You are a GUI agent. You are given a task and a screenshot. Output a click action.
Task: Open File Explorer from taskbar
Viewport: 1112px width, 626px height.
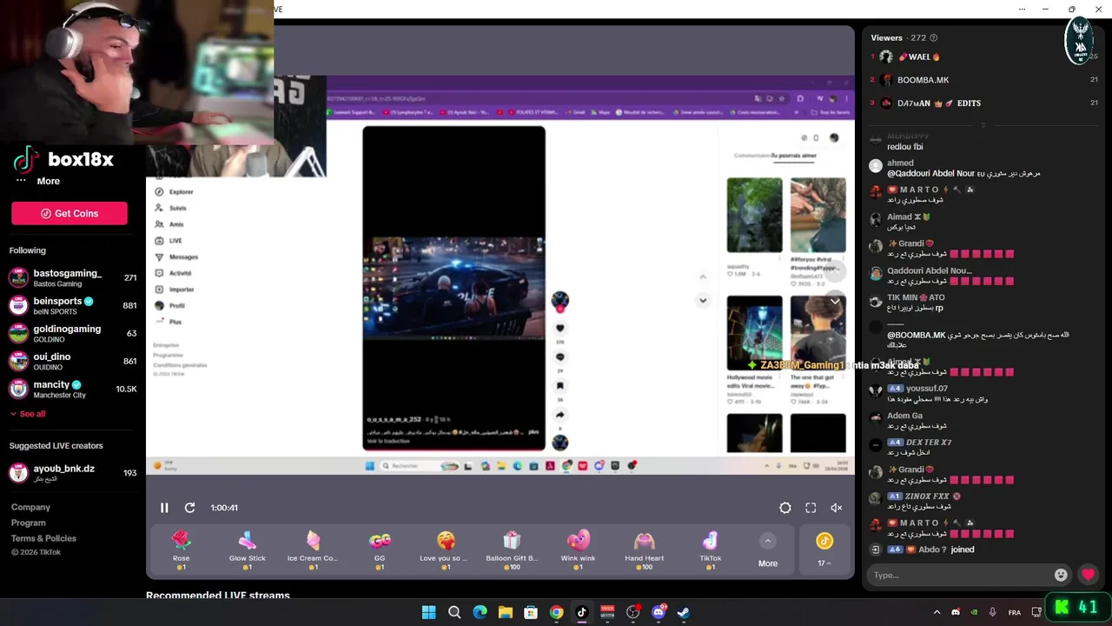pos(505,612)
